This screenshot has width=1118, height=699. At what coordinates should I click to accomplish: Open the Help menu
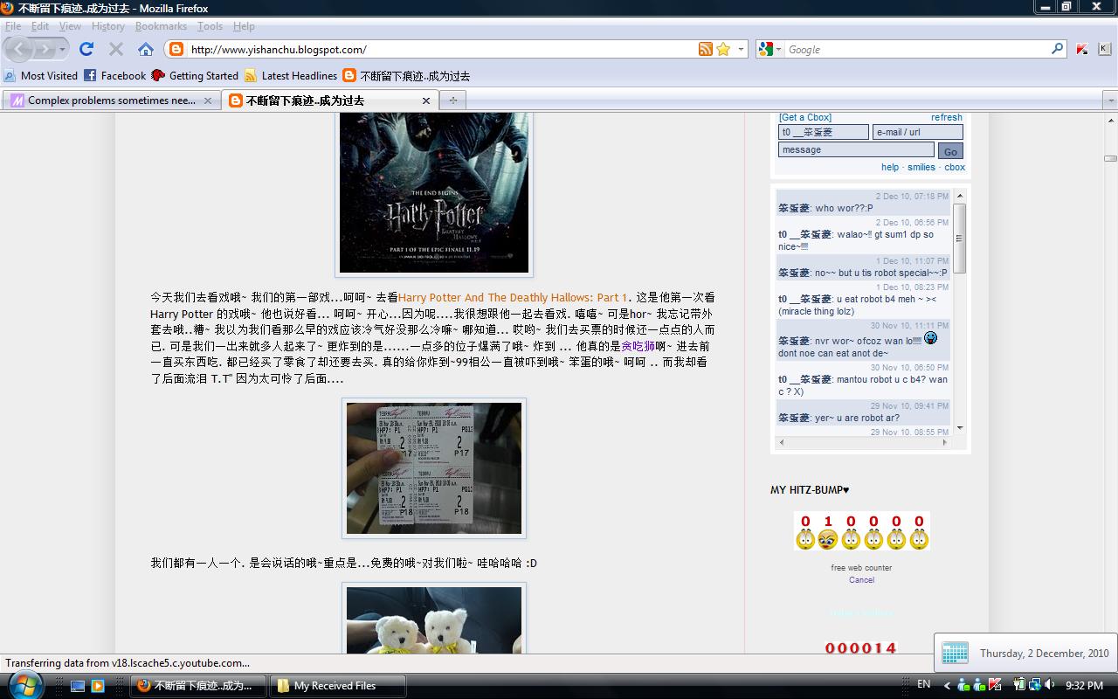pyautogui.click(x=244, y=26)
